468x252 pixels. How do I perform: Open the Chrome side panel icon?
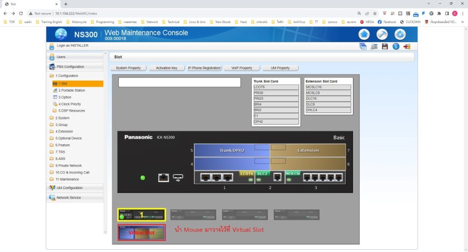coord(447,13)
